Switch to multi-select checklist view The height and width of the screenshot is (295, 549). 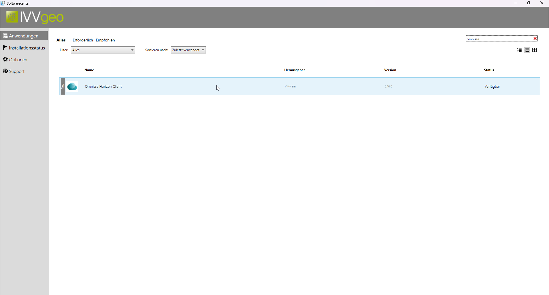click(x=519, y=50)
